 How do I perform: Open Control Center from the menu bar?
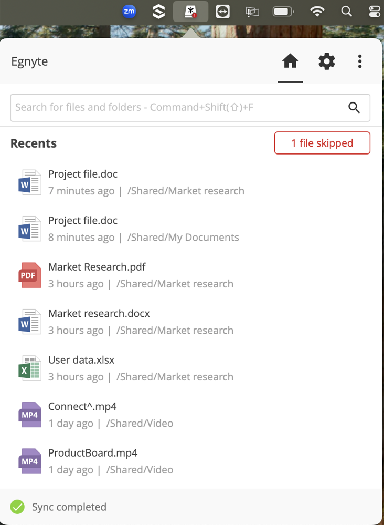point(374,11)
